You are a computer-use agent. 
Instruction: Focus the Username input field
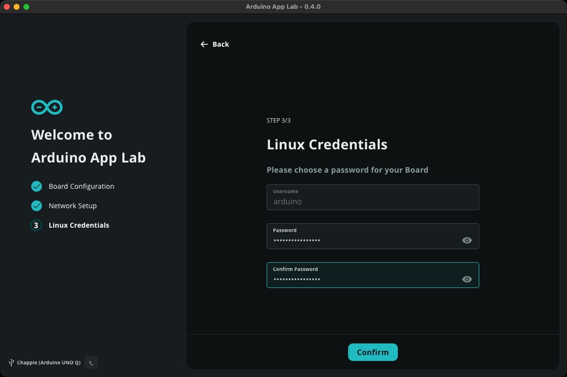click(372, 201)
